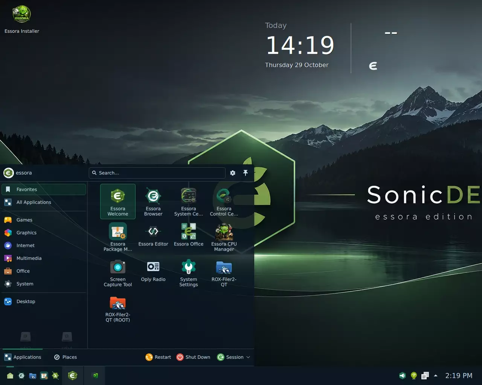
Task: Click the volume icon in system tray
Action: [403, 376]
